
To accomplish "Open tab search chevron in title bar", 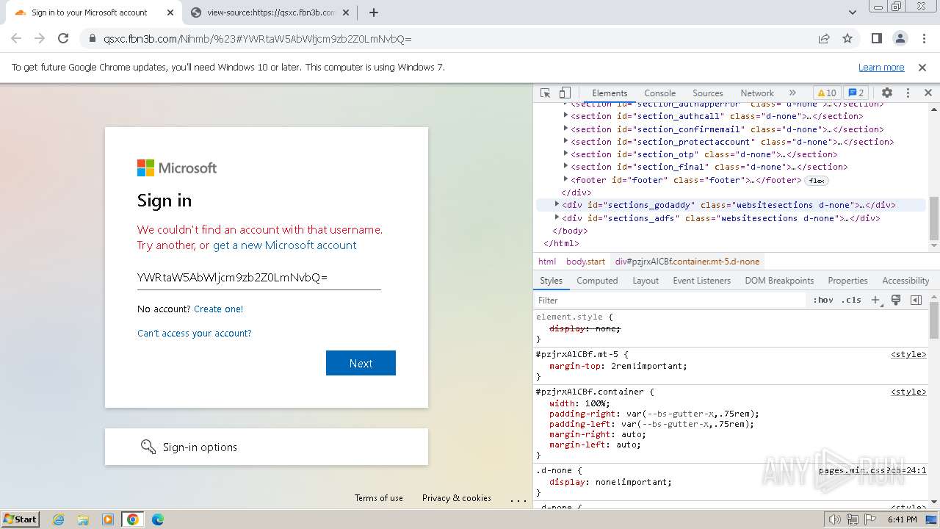I will pyautogui.click(x=853, y=12).
